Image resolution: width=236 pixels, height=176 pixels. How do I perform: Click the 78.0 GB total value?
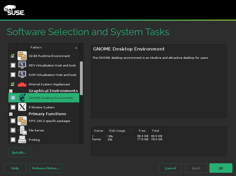pyautogui.click(x=156, y=139)
